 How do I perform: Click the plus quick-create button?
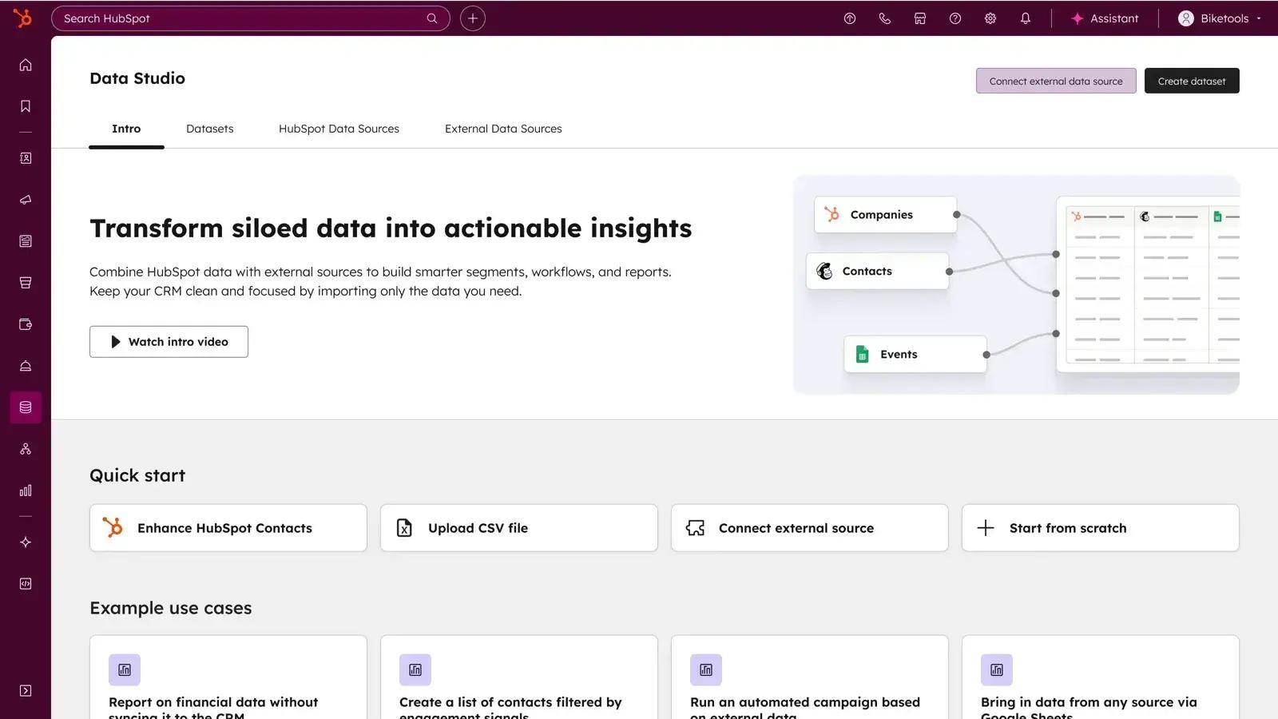473,18
